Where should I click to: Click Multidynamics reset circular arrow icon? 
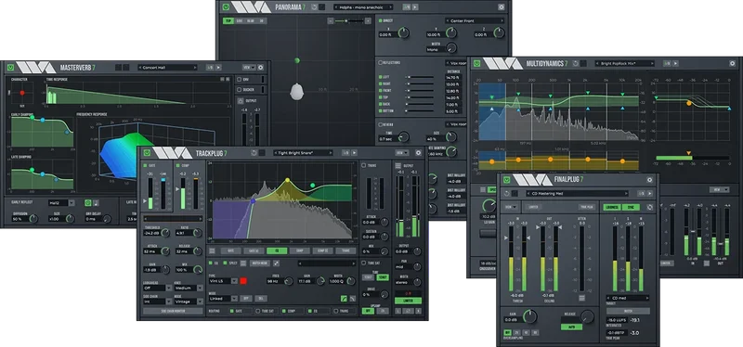pyautogui.click(x=576, y=63)
